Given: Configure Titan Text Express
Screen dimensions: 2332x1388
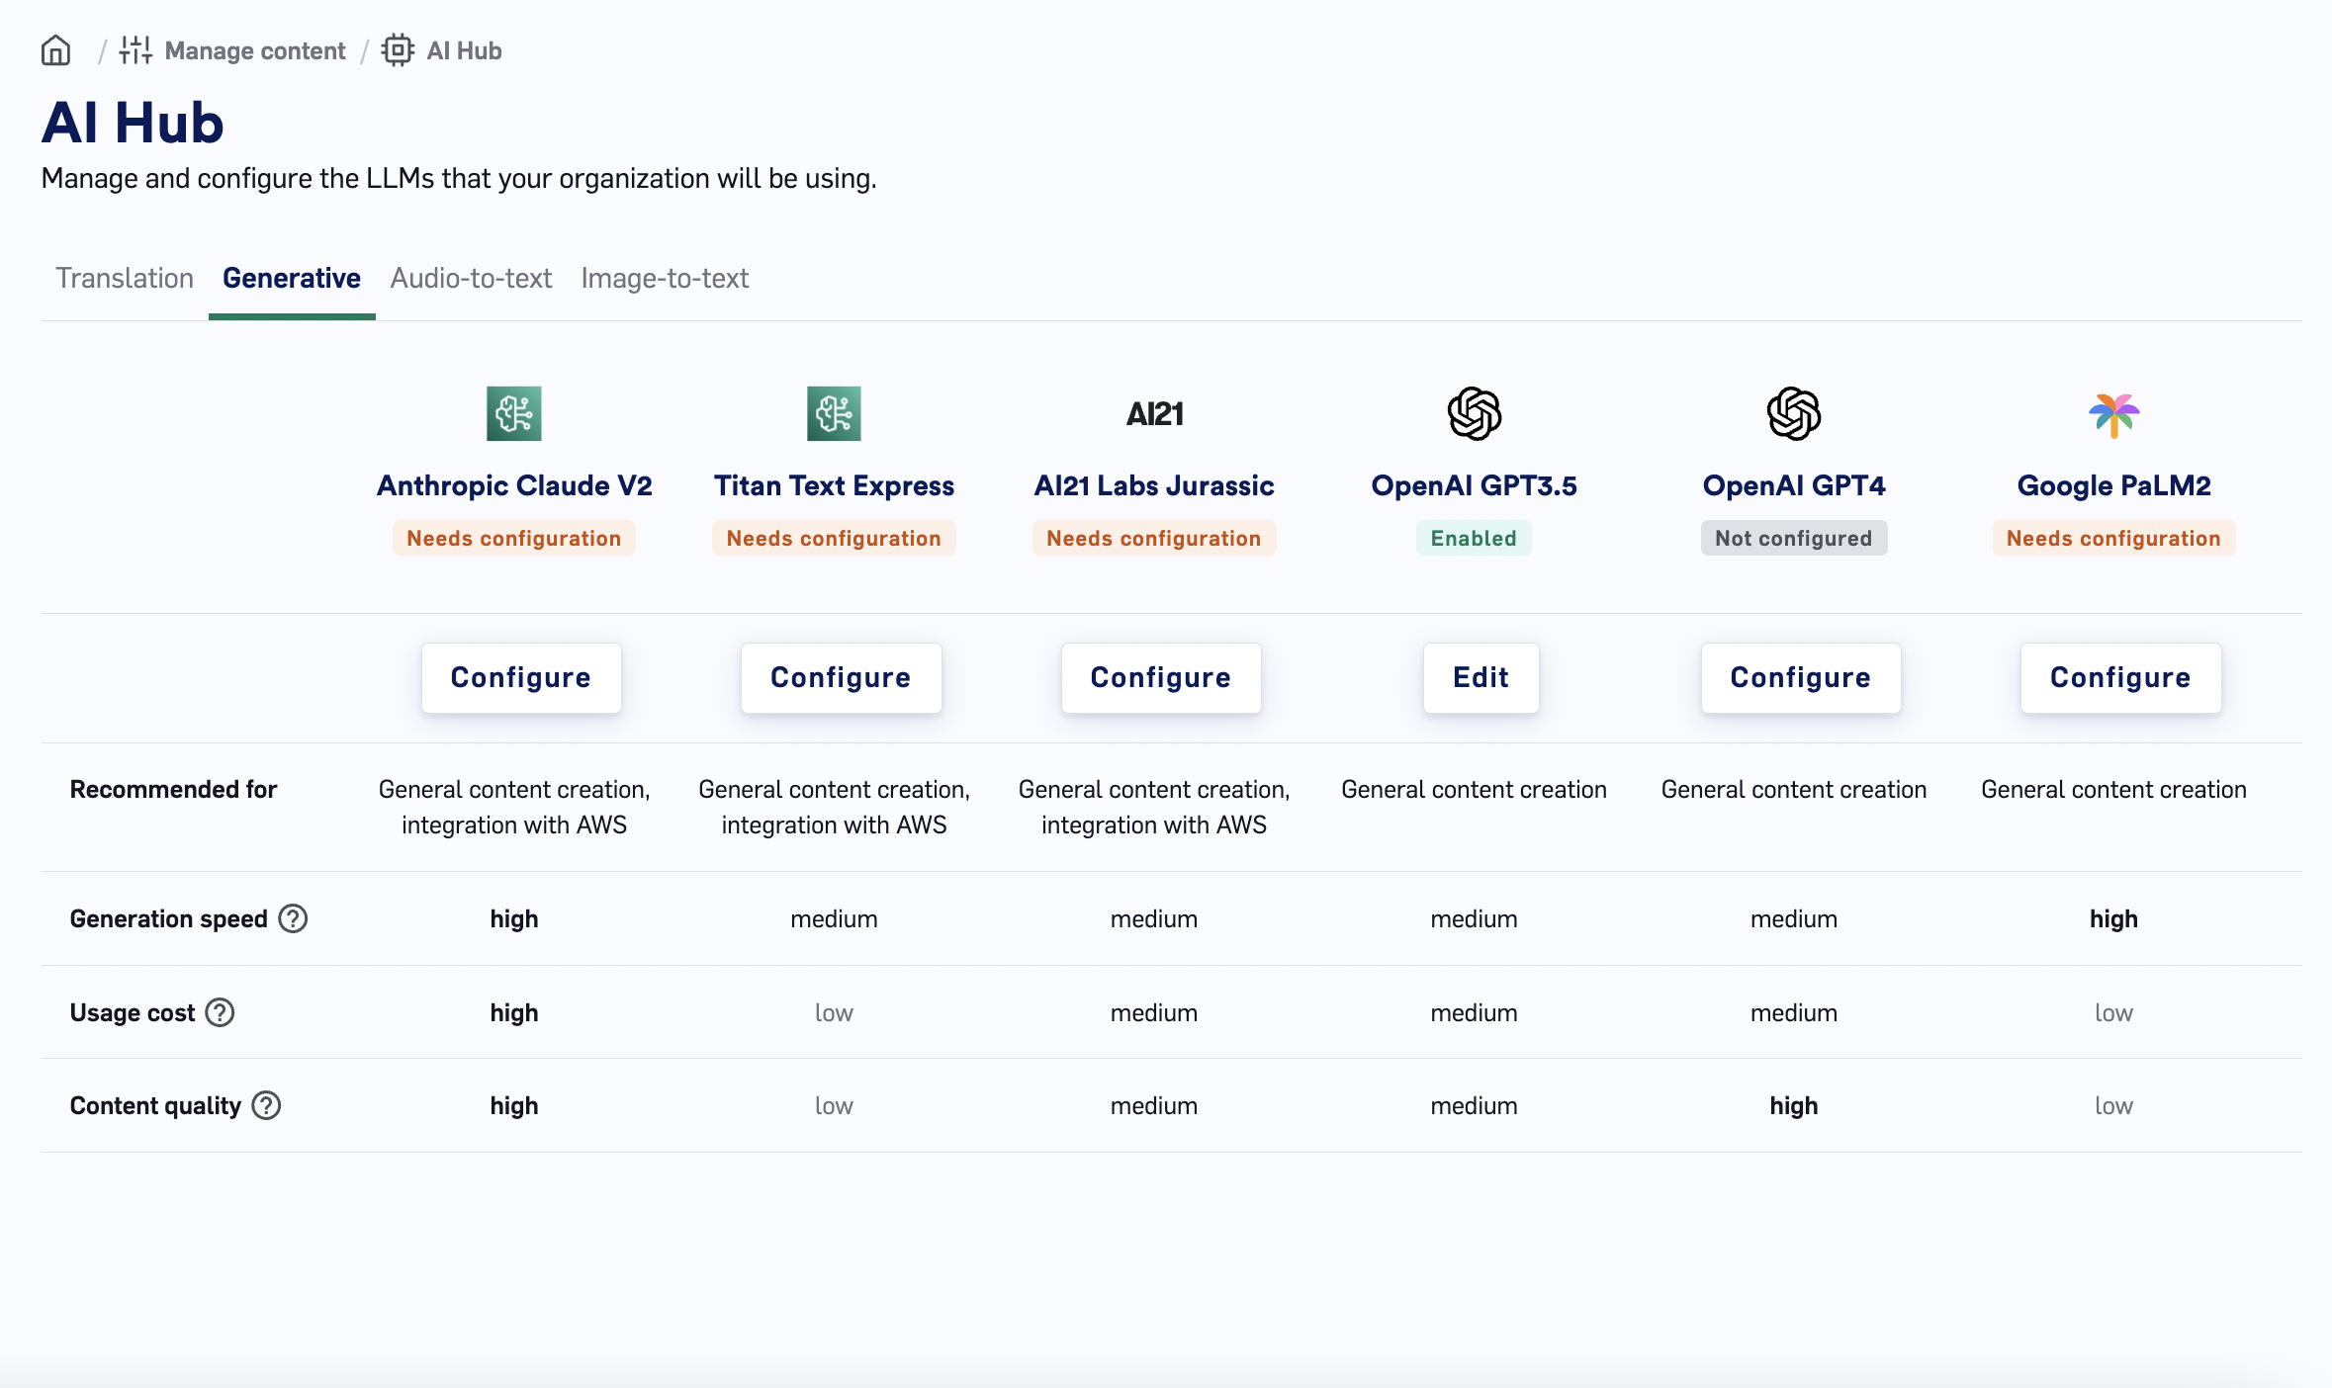Looking at the screenshot, I should pyautogui.click(x=841, y=677).
